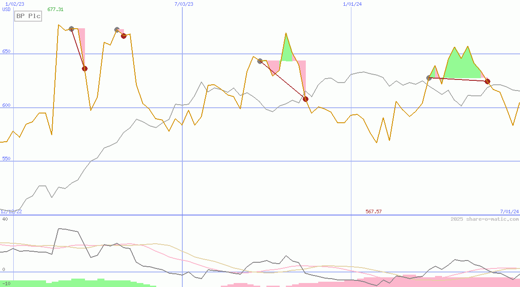Screen dimensions: 520x287
Task: Open the 1/02/23 date axis label
Action: coord(15,3)
